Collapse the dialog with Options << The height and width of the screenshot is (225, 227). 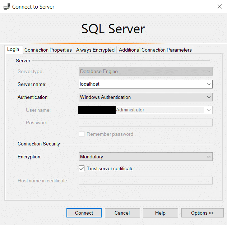coord(202,213)
